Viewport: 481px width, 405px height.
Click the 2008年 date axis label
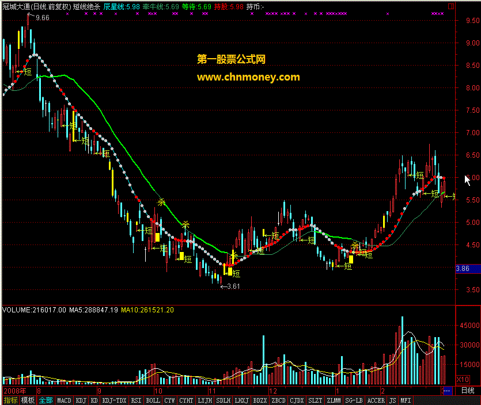(x=15, y=391)
